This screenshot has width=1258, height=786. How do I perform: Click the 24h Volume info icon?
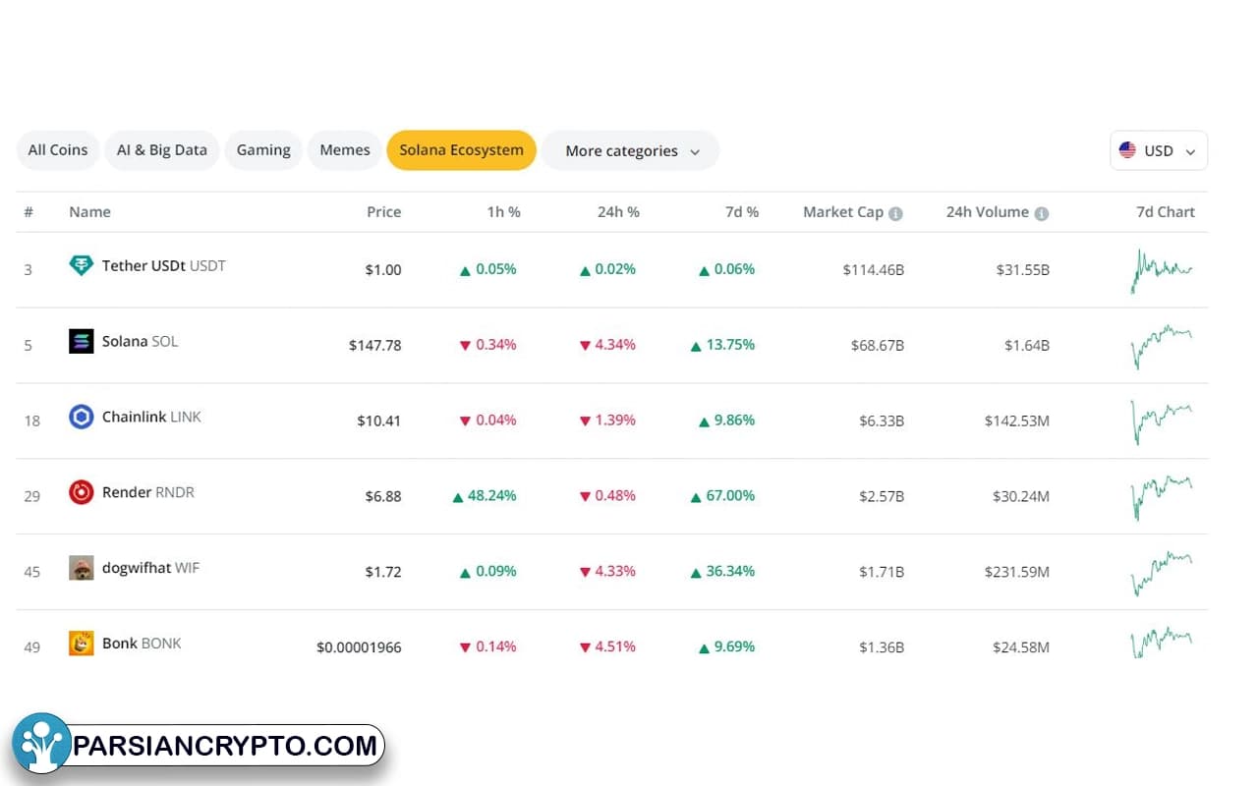coord(1041,213)
